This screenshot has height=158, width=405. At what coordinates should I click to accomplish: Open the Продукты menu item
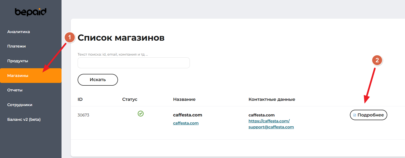(18, 61)
